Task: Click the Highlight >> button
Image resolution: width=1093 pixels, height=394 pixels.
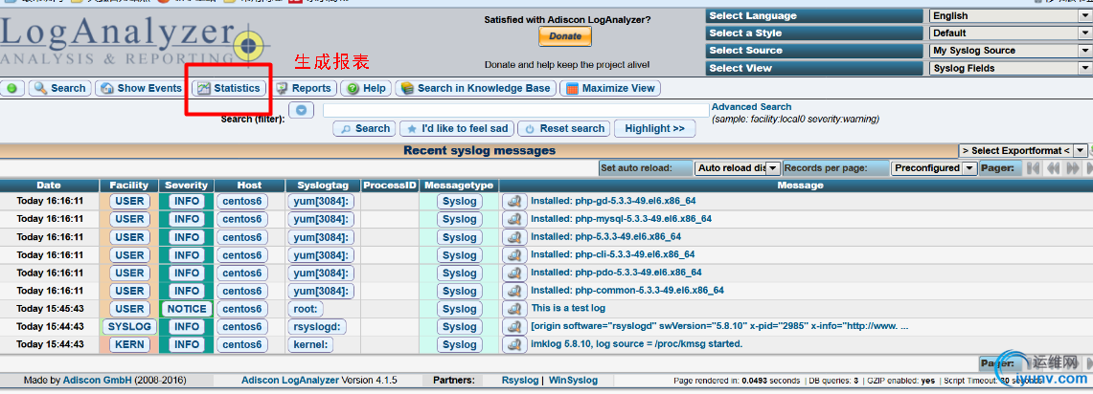Action: coord(654,129)
